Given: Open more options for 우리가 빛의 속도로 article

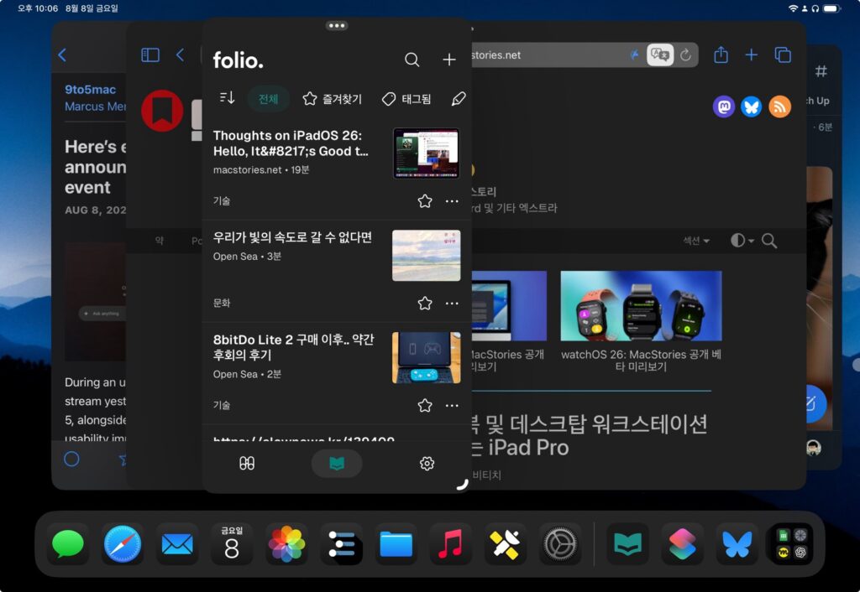Looking at the screenshot, I should [452, 304].
